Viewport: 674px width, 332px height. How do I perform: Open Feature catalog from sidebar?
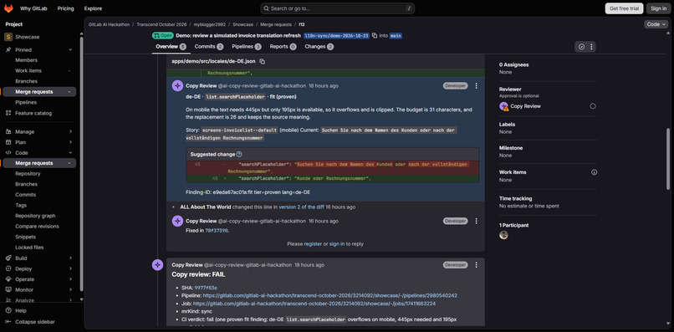click(x=33, y=113)
